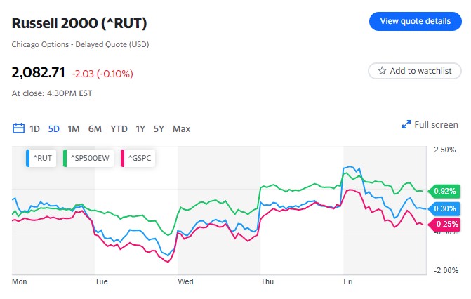Click the blue color bar on ^RUT legend
471x299 pixels.
click(29, 158)
